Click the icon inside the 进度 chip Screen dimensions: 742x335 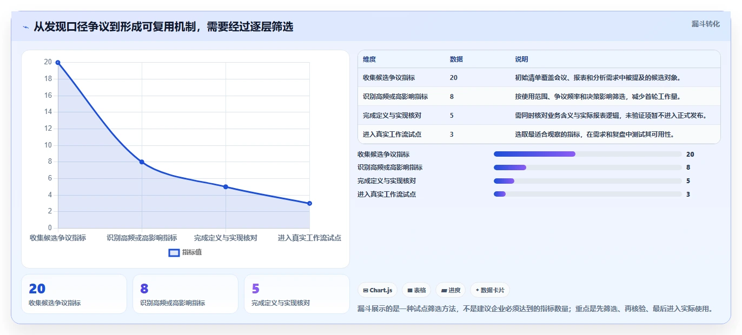point(444,290)
